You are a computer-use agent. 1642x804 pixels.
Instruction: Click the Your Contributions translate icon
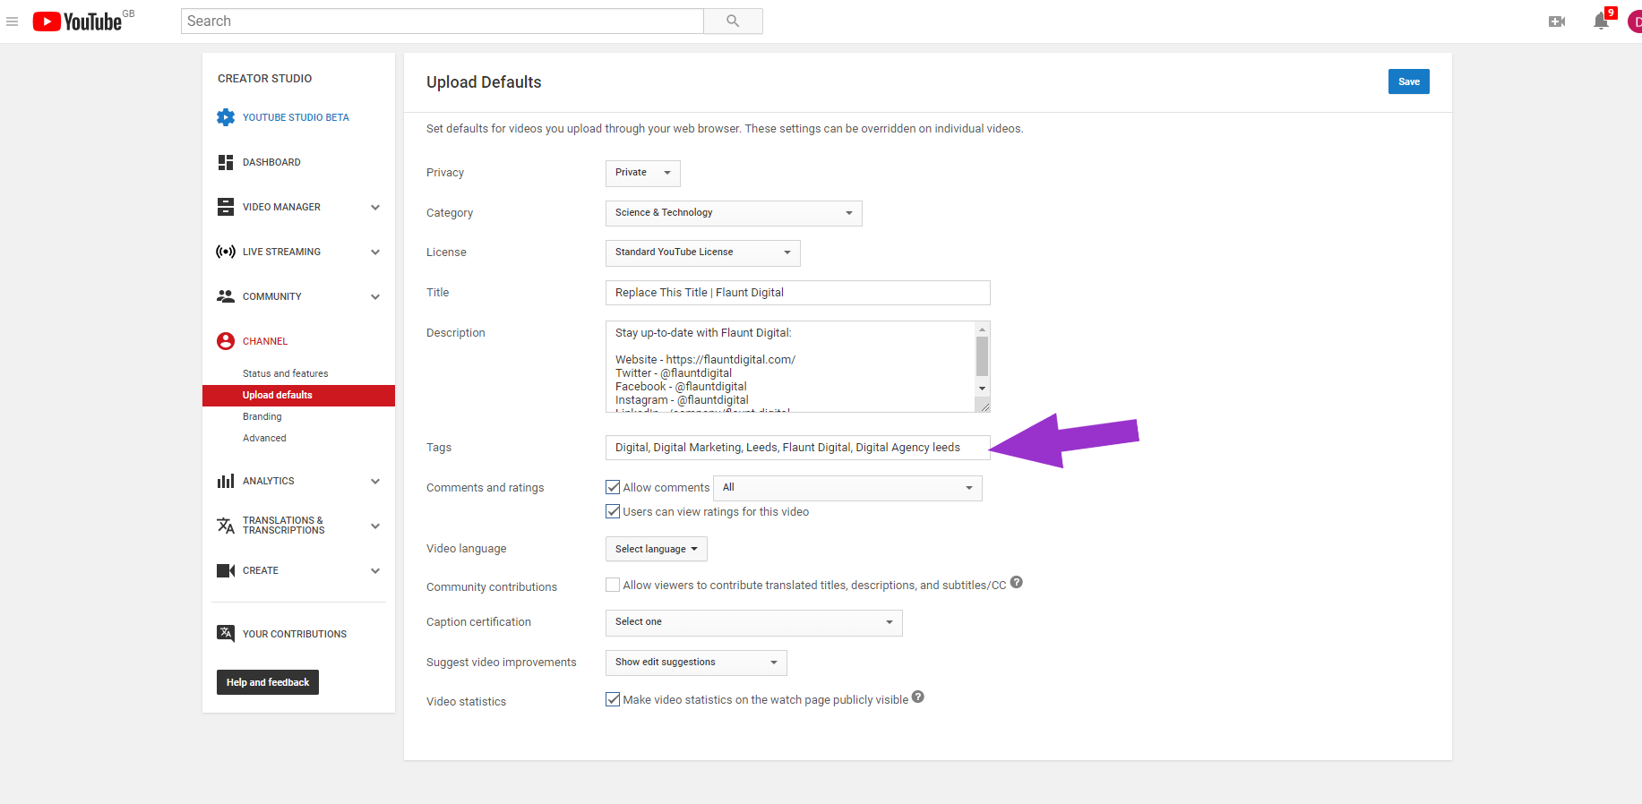pyautogui.click(x=226, y=633)
